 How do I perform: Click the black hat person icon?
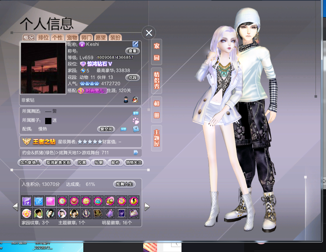click(126, 100)
